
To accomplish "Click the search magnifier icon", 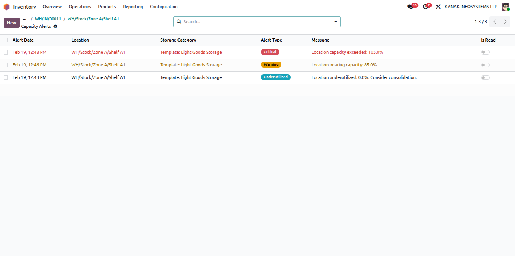I will [179, 22].
